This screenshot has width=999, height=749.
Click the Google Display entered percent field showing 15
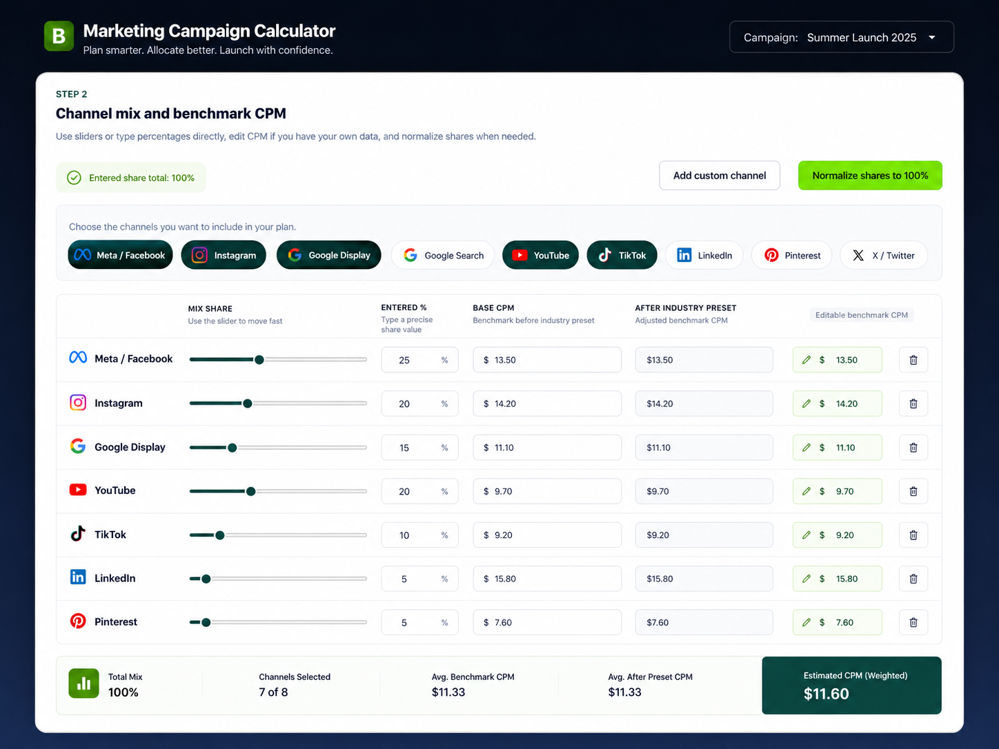[419, 448]
